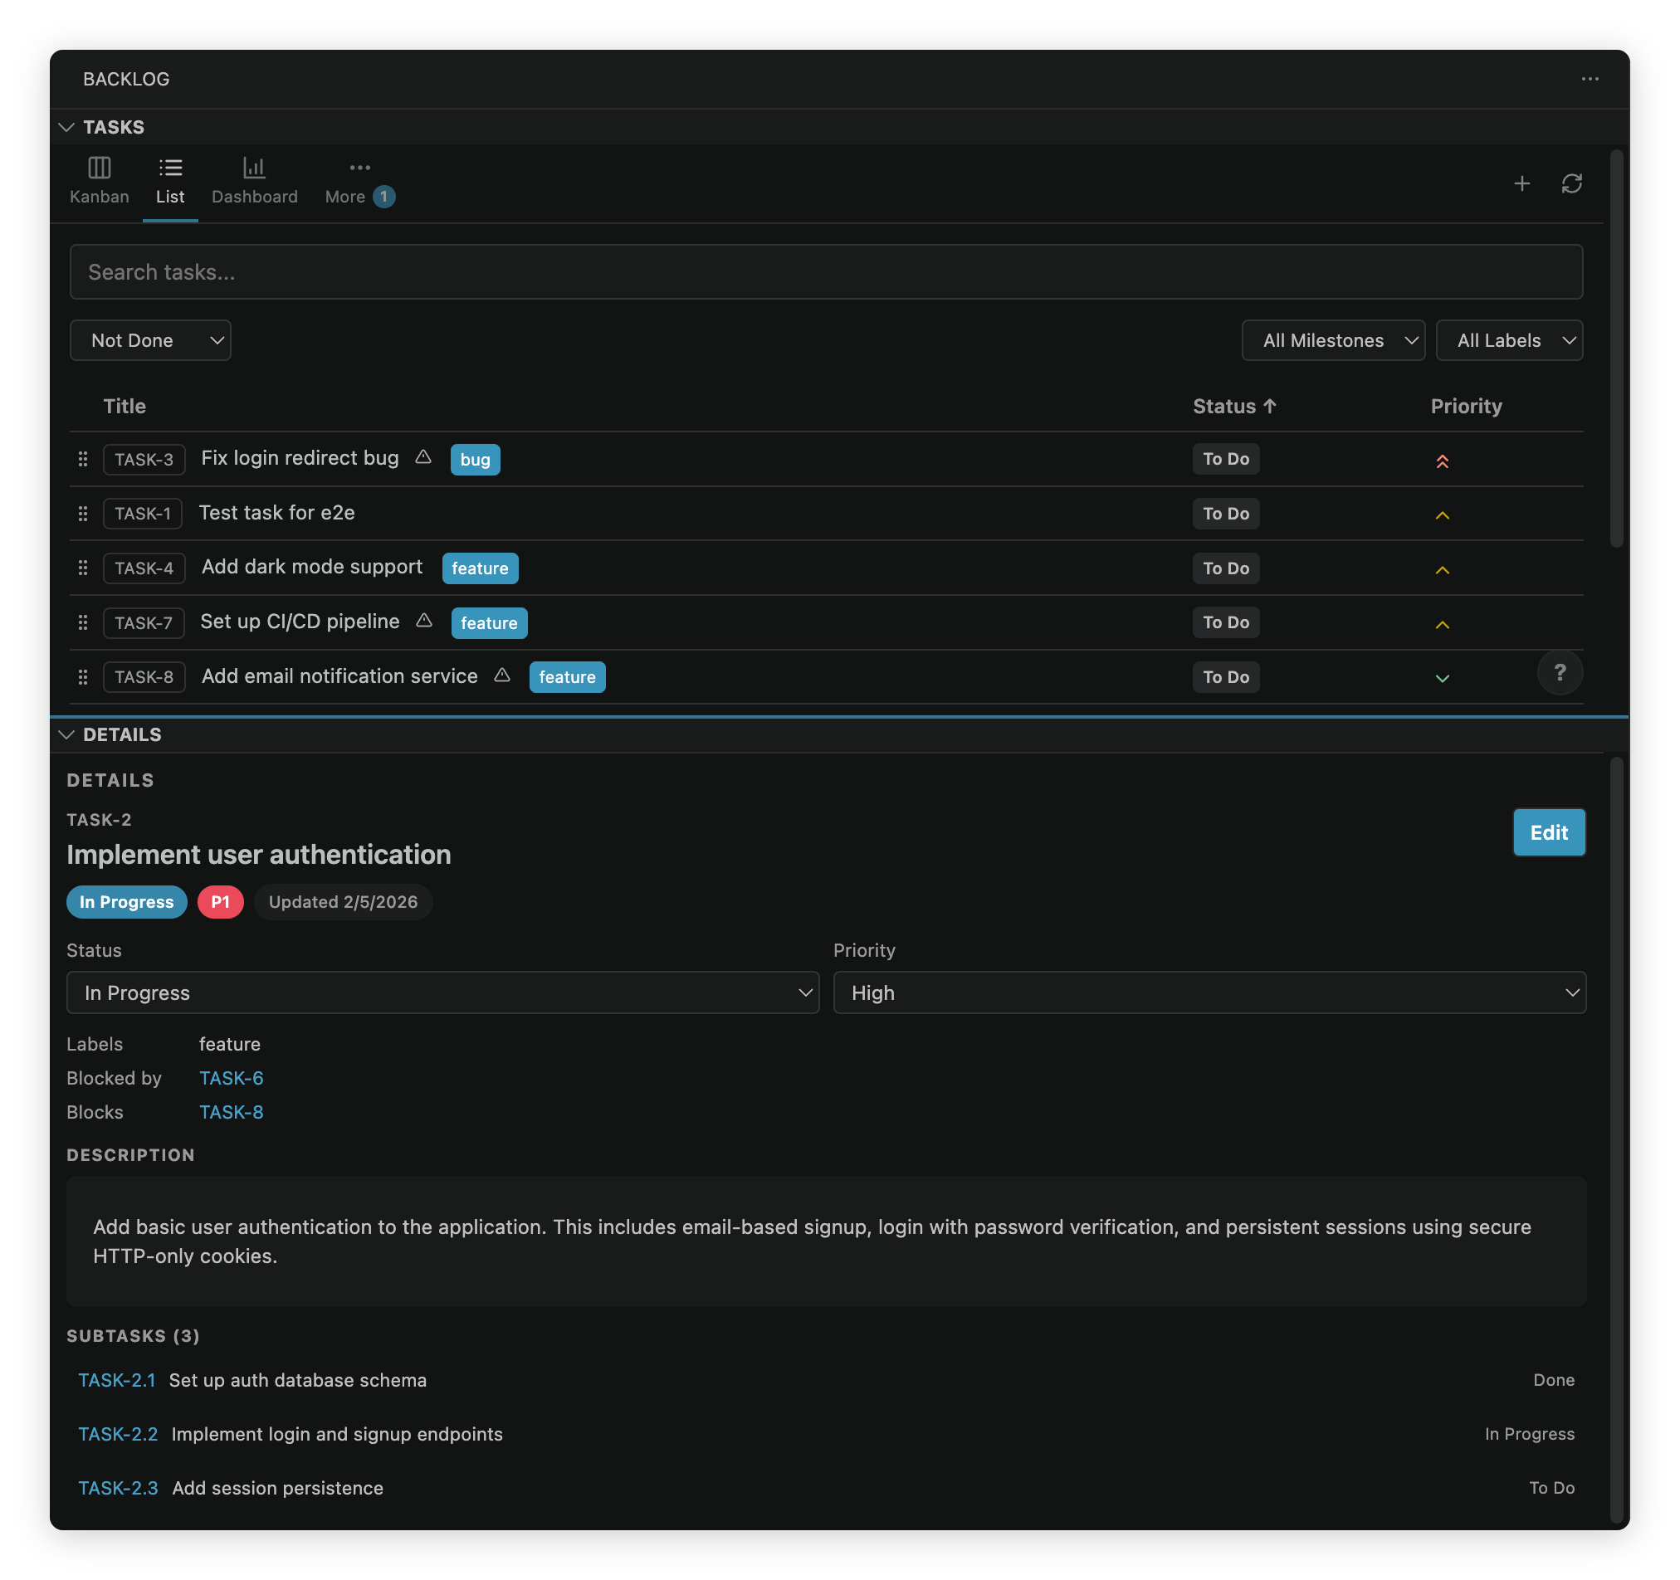Click drag handle for TASK-3 row
The width and height of the screenshot is (1680, 1580).
click(83, 459)
